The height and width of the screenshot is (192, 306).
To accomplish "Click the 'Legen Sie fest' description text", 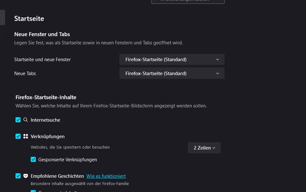I will coord(98,43).
